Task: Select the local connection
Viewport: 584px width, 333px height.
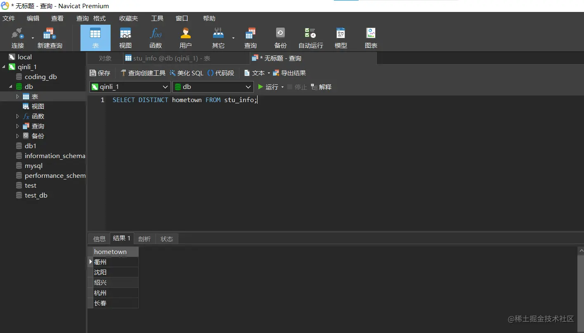Action: click(x=24, y=57)
